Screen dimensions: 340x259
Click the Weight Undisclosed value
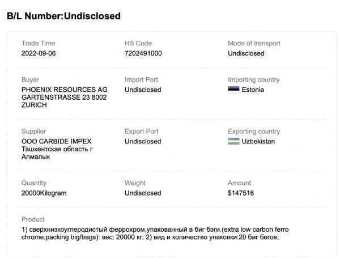click(x=143, y=193)
